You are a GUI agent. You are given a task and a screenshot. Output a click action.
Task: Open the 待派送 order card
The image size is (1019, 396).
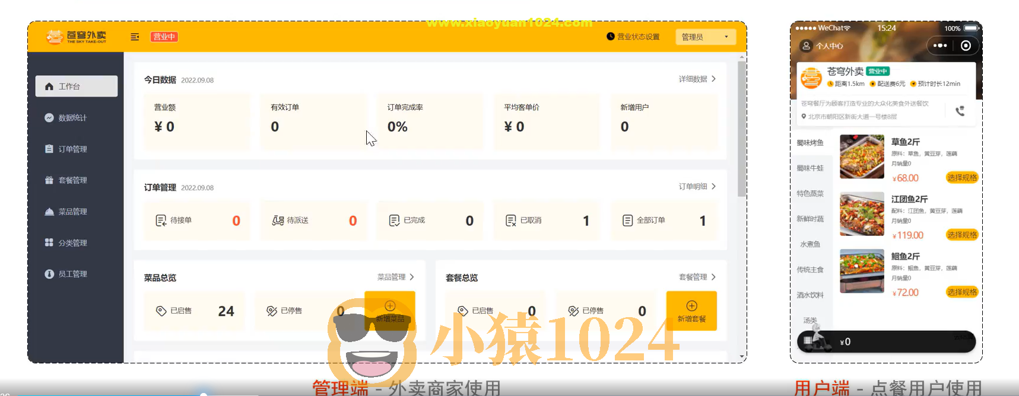(x=313, y=221)
